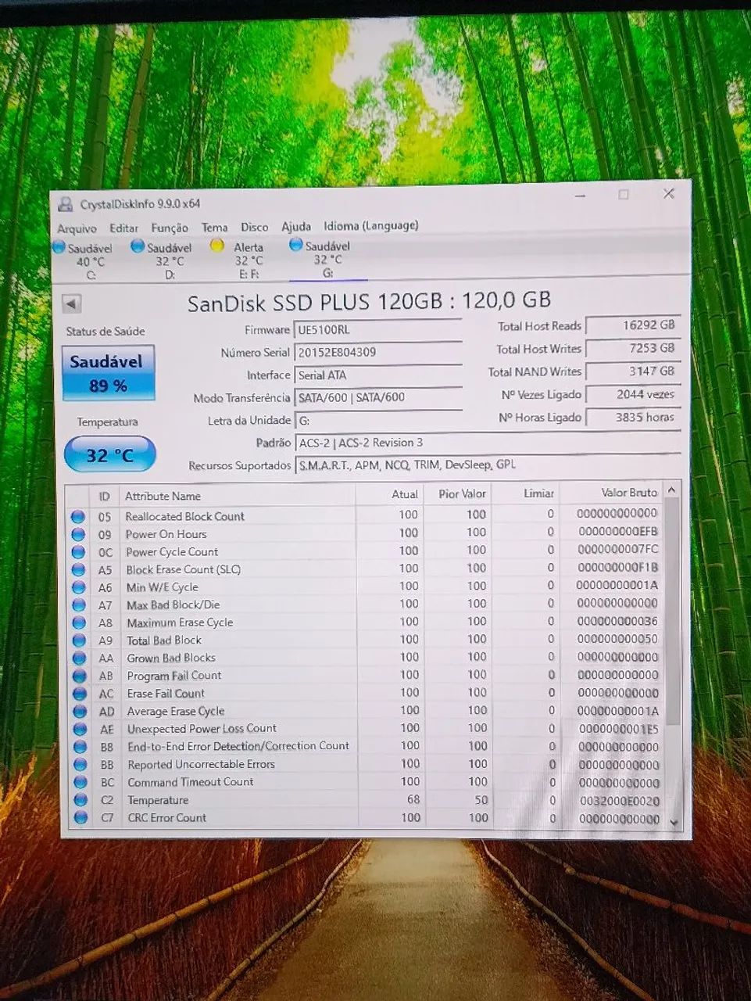Open the Função menu
The image size is (751, 1001).
[x=170, y=228]
